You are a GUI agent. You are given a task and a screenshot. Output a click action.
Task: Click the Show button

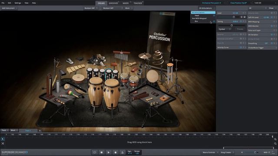click(272, 8)
